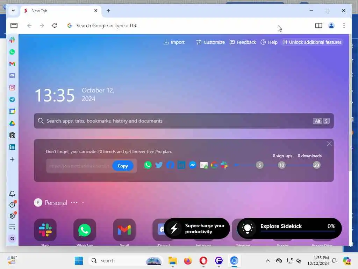358x269 pixels.
Task: Share invite link via Twitter icon
Action: (x=159, y=165)
